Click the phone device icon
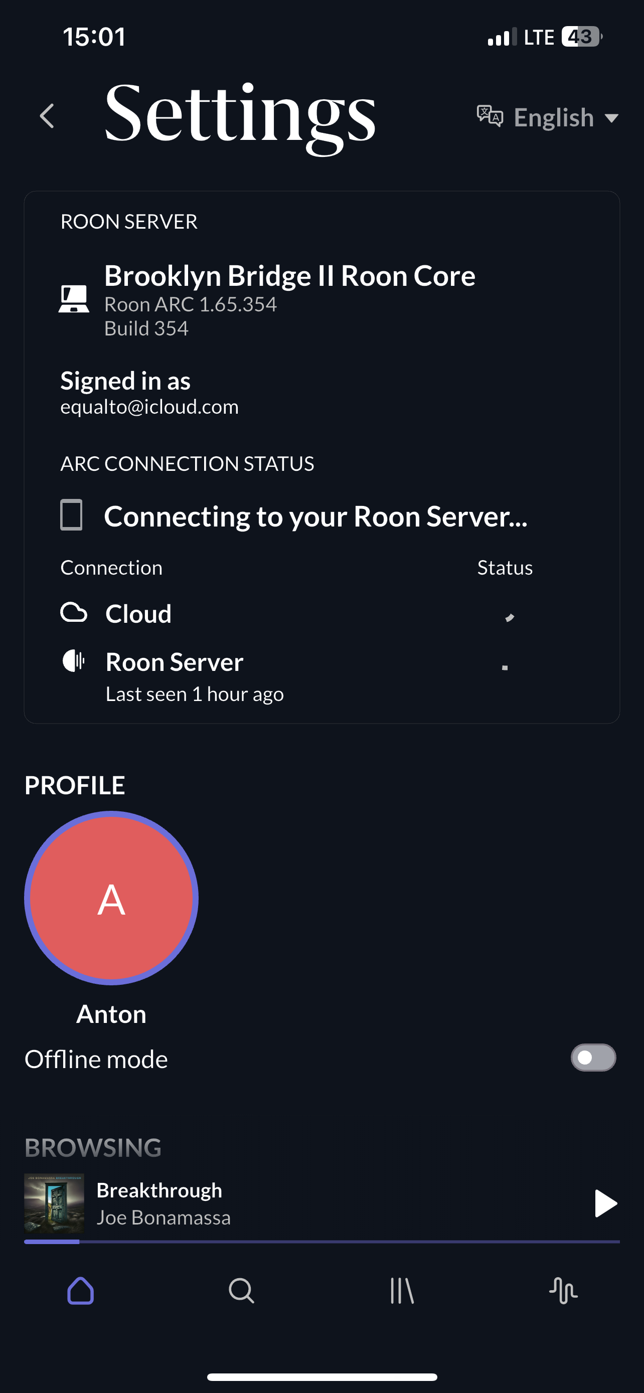The image size is (644, 1393). 71,515
